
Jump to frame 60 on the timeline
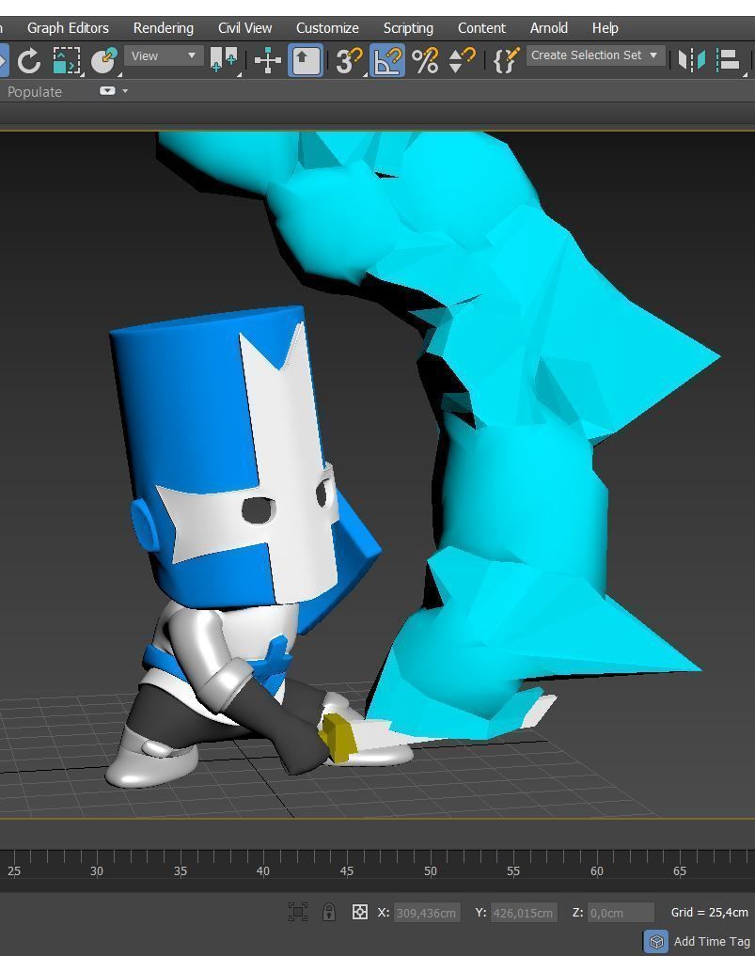(x=596, y=871)
